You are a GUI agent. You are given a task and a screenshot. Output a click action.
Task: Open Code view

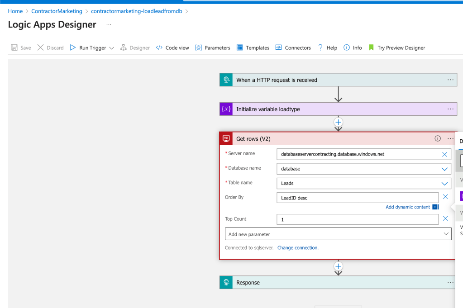[x=172, y=47]
